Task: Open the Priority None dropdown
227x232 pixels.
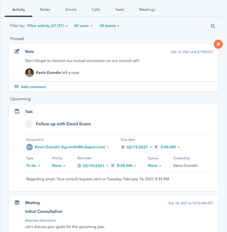Action: (x=59, y=166)
